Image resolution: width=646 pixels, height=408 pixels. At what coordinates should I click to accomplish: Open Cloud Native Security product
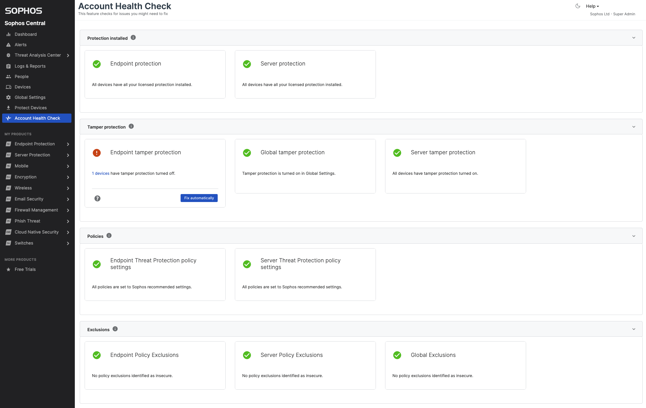(36, 232)
